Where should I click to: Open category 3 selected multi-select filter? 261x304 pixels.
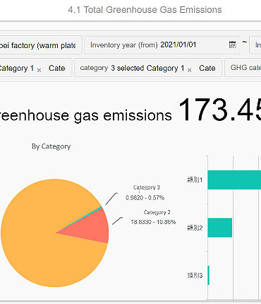148,68
